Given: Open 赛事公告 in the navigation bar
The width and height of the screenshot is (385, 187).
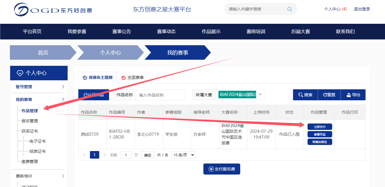Looking at the screenshot, I should 122,32.
